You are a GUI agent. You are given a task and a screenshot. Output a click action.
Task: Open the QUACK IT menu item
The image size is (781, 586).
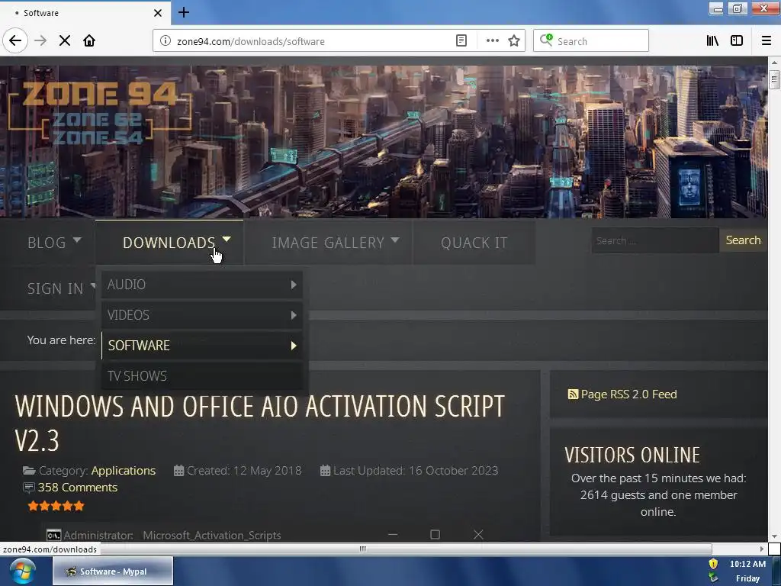click(x=474, y=243)
